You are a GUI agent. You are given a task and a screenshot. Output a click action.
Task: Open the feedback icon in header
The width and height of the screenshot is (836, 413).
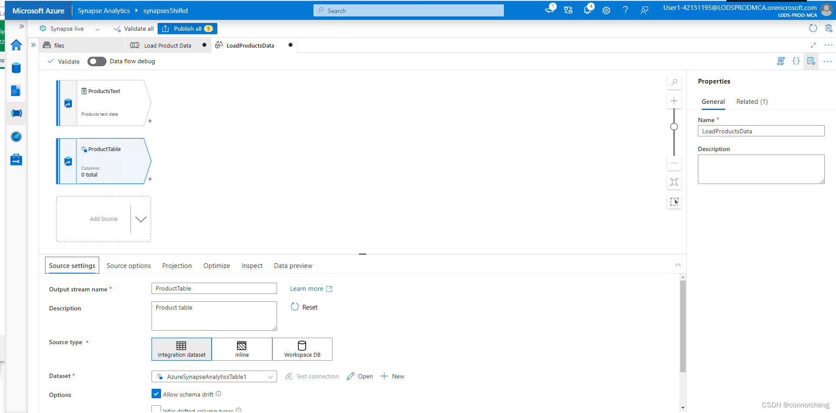(644, 10)
